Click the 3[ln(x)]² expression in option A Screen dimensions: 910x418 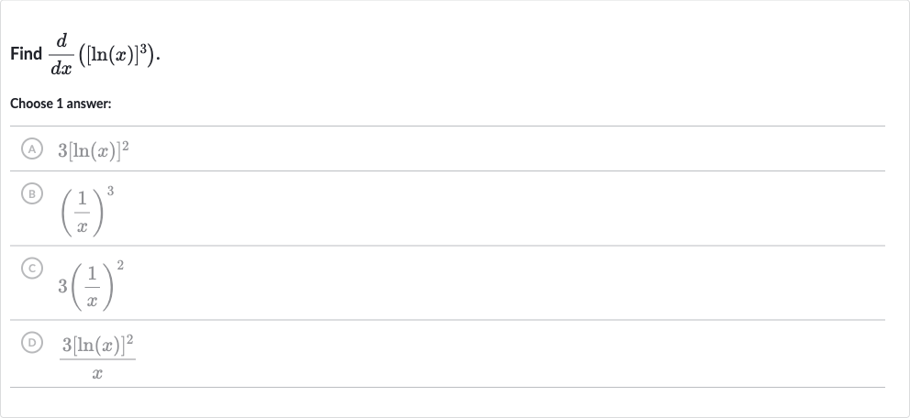click(x=94, y=150)
